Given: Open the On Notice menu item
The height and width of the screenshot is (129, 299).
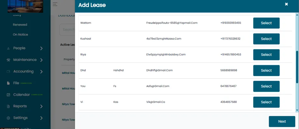Looking at the screenshot, I should click(20, 35).
